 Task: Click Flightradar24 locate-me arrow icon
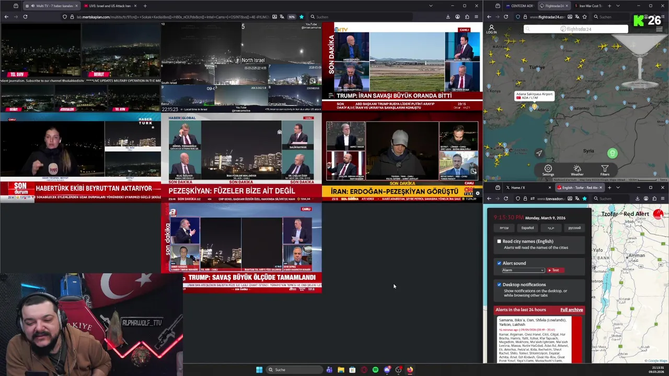point(539,153)
